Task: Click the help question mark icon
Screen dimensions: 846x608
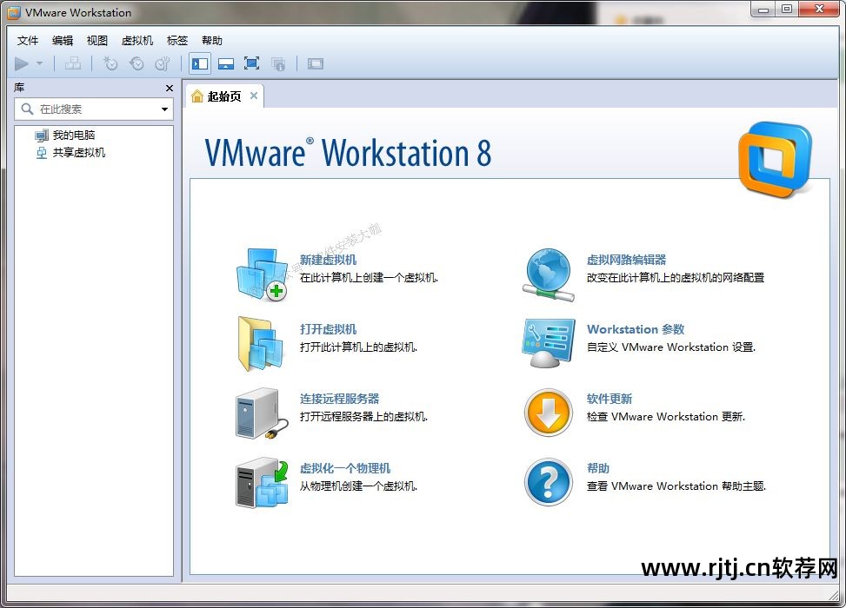Action: 549,482
